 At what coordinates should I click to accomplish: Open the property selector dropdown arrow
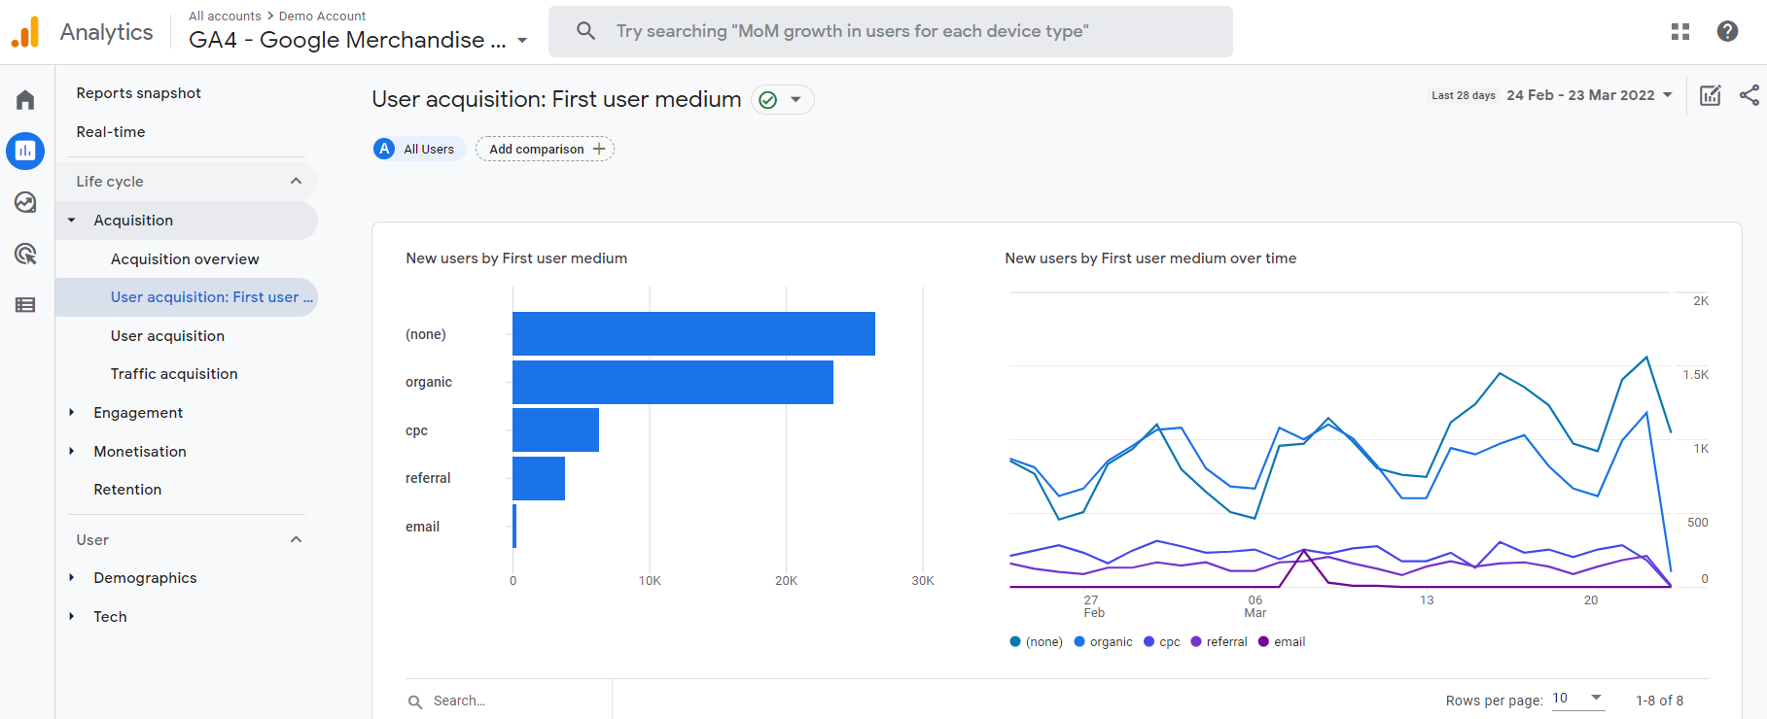tap(522, 41)
